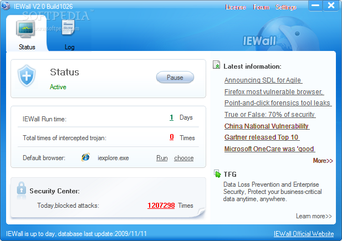
Task: Open 'China National Vulnerability' link
Action: pyautogui.click(x=267, y=126)
